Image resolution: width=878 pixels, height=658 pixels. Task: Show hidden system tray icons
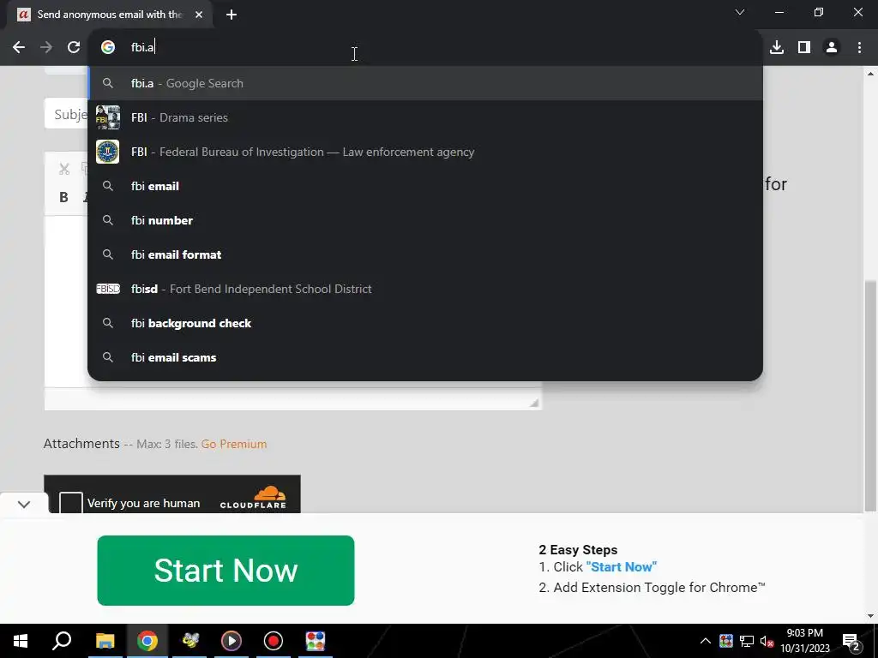click(706, 641)
